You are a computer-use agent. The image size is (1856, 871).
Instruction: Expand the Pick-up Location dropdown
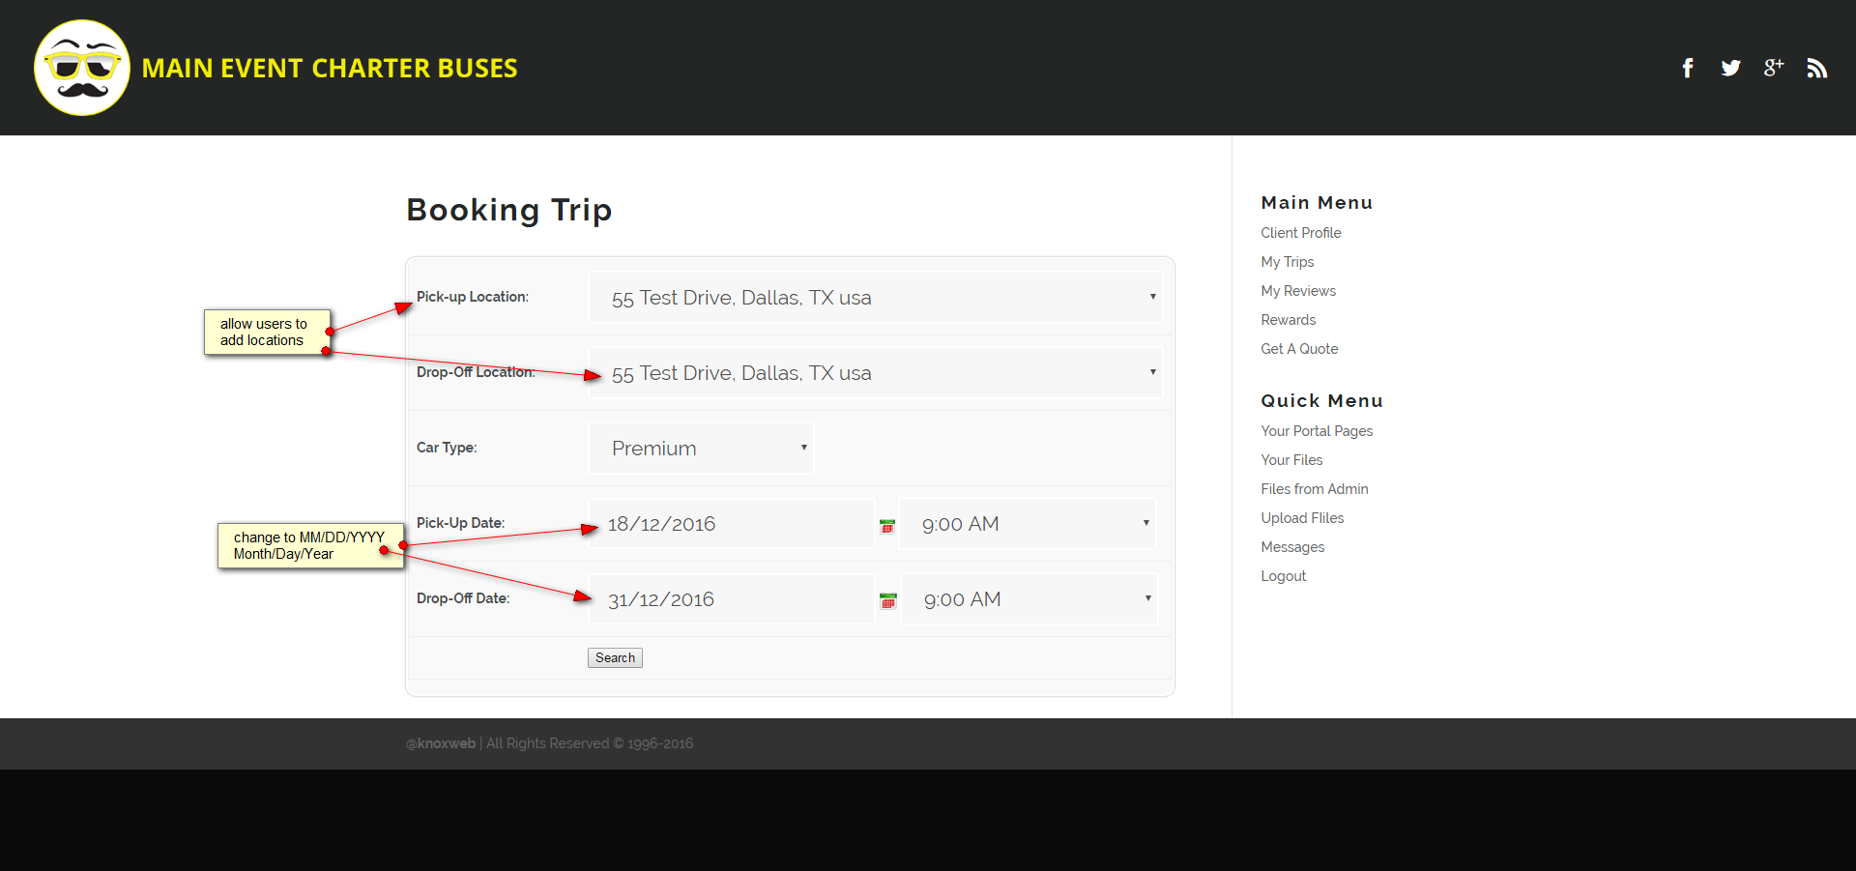click(875, 298)
